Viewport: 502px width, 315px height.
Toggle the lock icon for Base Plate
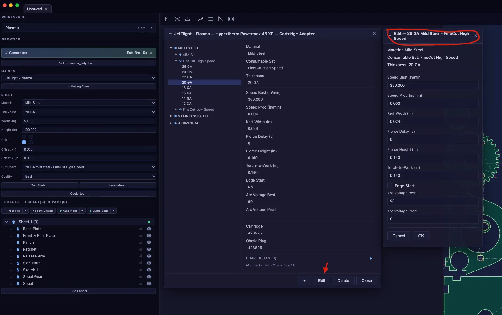pyautogui.click(x=141, y=229)
